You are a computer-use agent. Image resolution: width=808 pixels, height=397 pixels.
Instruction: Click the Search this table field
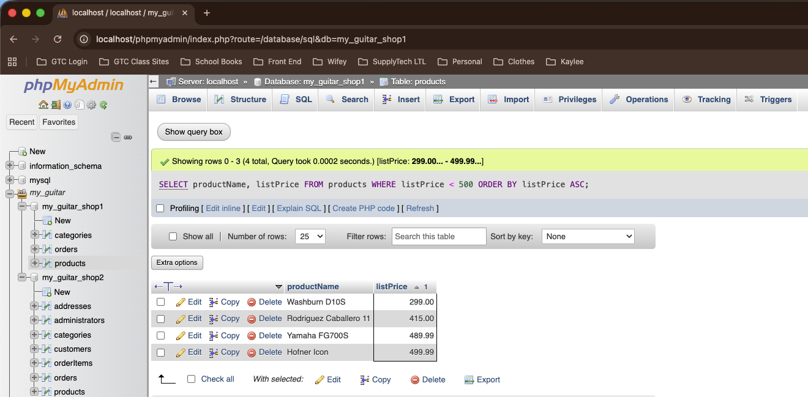[439, 237]
